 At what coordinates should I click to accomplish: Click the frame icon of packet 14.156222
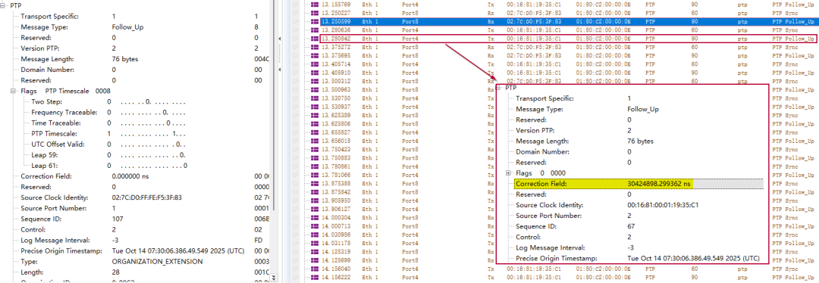[x=315, y=278]
